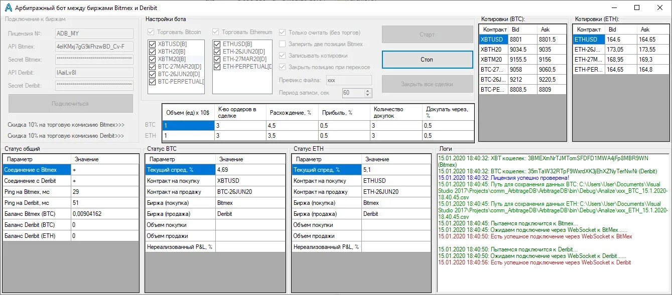Image resolution: width=672 pixels, height=295 pixels.
Task: Toggle the ETH-PERPETUAL contract checkbox
Action: 217,67
